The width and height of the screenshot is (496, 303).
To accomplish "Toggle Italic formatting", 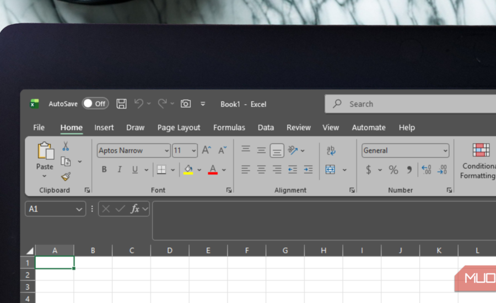I will pyautogui.click(x=119, y=170).
